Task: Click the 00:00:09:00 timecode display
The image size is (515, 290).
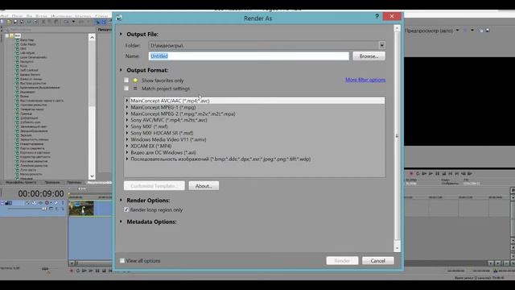Action: 41,193
